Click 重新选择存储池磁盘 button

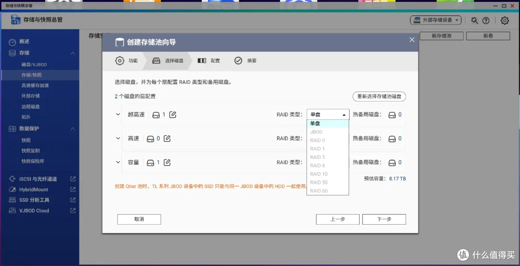click(x=379, y=96)
